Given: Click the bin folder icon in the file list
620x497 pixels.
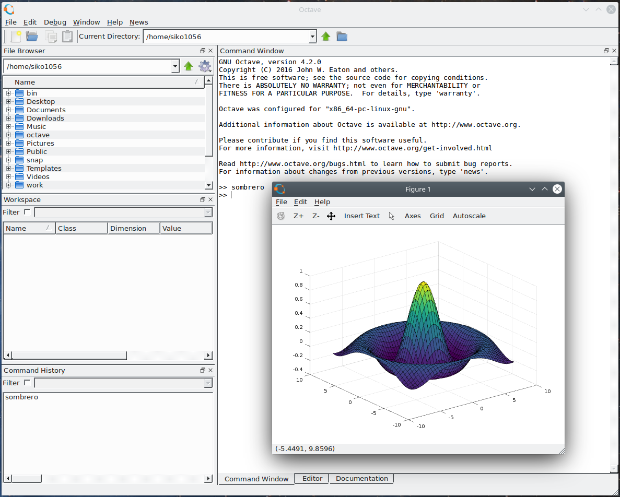Looking at the screenshot, I should (19, 93).
